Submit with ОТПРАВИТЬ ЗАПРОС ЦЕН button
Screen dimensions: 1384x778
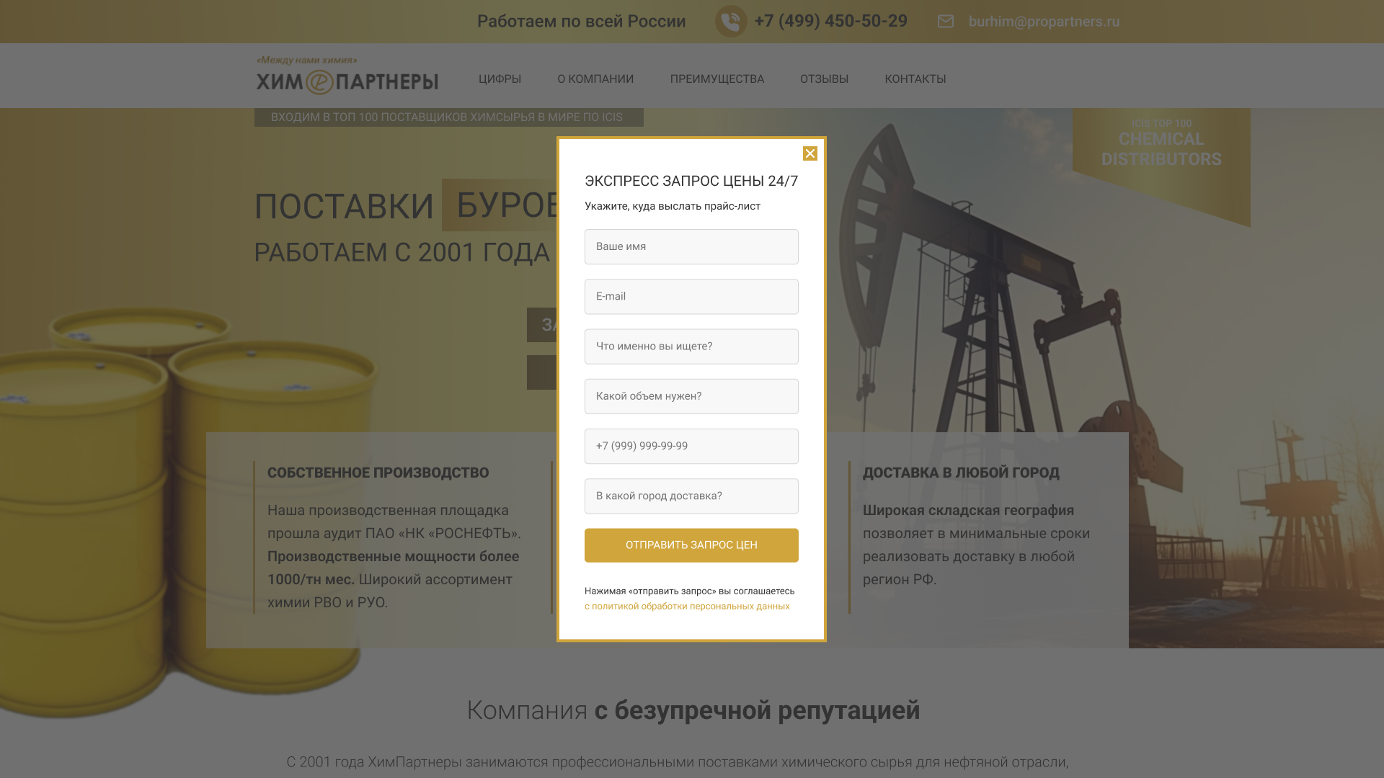tap(691, 545)
